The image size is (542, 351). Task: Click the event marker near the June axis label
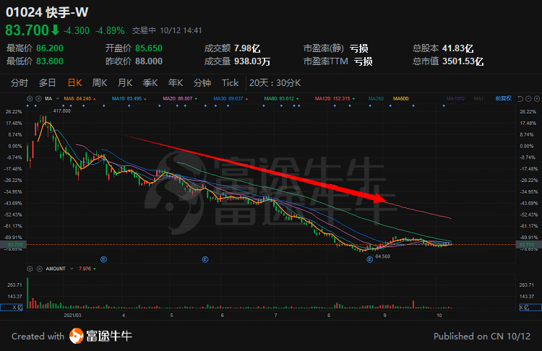point(205,259)
